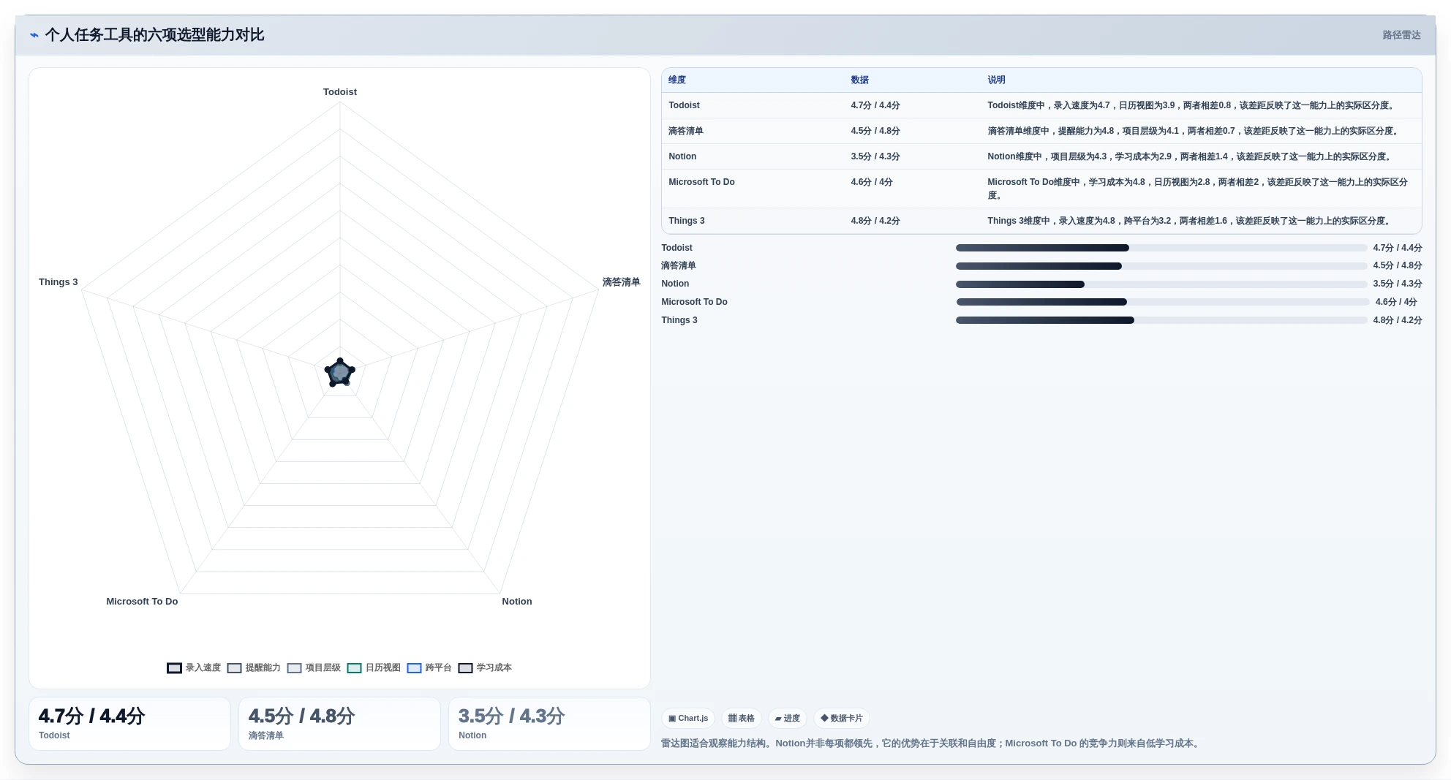
Task: Click the Microsoft To Do radar axis label
Action: pos(142,602)
